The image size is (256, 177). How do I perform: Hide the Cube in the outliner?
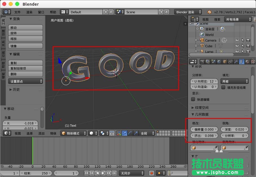(x=237, y=46)
